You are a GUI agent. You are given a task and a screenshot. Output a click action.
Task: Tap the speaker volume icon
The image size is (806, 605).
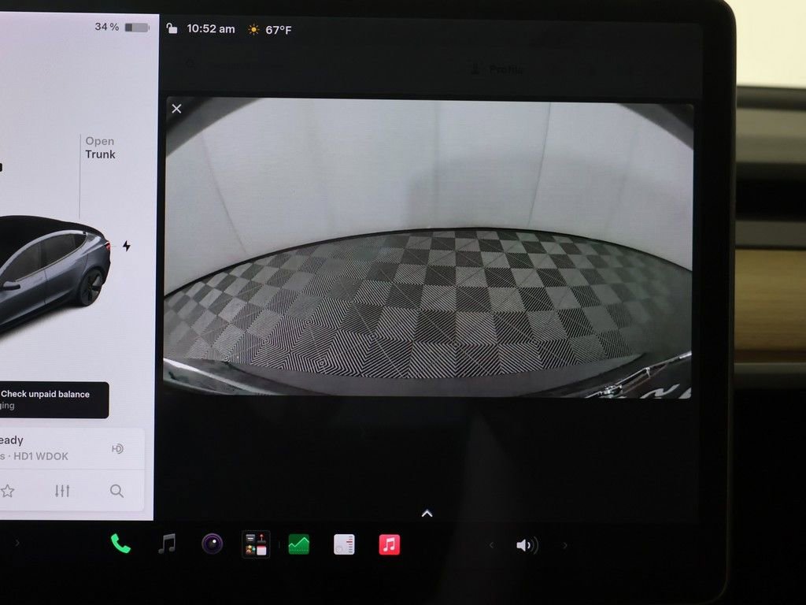click(527, 545)
